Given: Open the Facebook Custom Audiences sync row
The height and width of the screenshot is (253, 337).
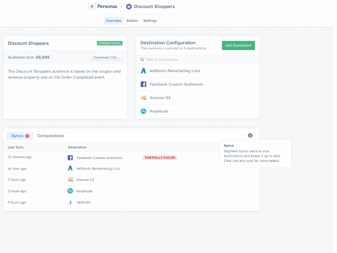Looking at the screenshot, I should [99, 158].
